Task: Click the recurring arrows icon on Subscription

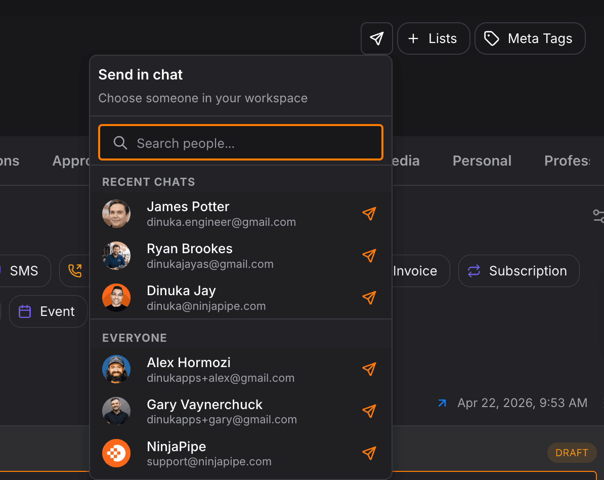Action: click(x=473, y=271)
